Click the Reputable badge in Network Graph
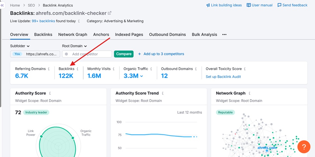The width and height of the screenshot is (315, 157). click(x=225, y=113)
